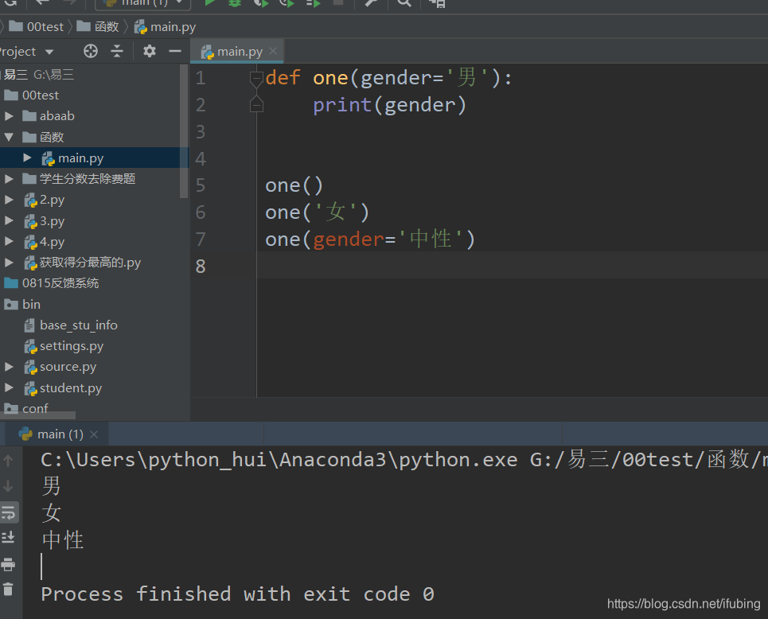
Task: Collapse the def one code fold marker
Action: tap(256, 78)
